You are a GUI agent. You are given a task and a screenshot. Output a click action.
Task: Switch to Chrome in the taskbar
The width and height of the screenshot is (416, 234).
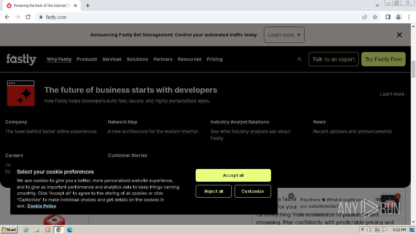point(59,230)
